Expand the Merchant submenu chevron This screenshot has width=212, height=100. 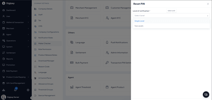[28, 28]
